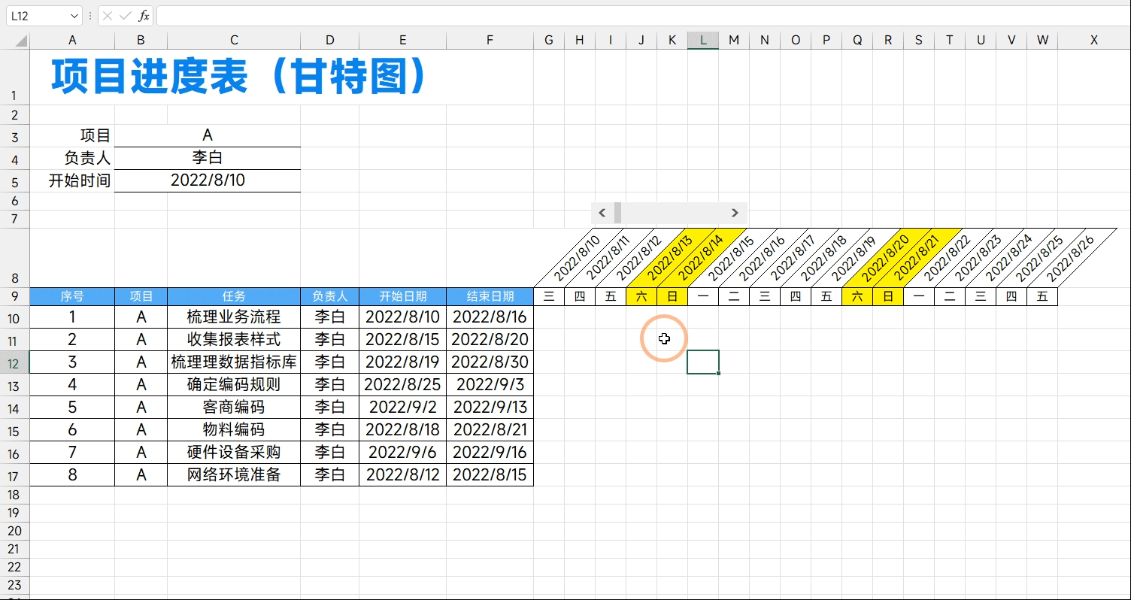Select task cell 梳理理数据指标库

point(234,362)
